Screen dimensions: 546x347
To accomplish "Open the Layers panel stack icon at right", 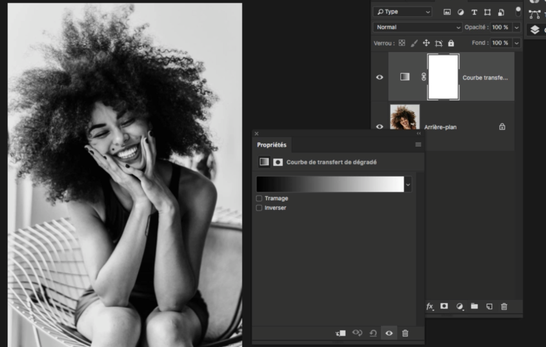I will [535, 30].
